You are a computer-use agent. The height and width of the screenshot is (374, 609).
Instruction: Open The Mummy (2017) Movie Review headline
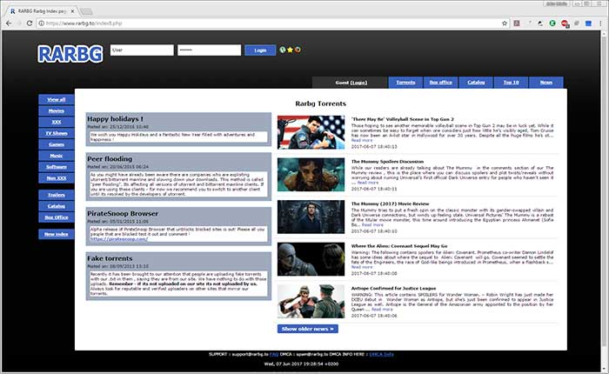coord(390,204)
